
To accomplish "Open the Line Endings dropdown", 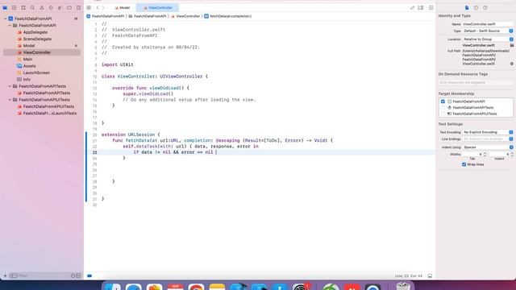I will (487, 139).
